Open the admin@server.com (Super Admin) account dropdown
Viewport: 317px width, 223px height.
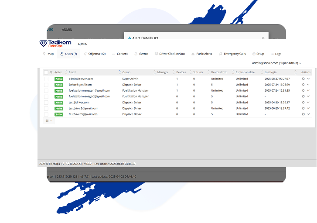[276, 63]
